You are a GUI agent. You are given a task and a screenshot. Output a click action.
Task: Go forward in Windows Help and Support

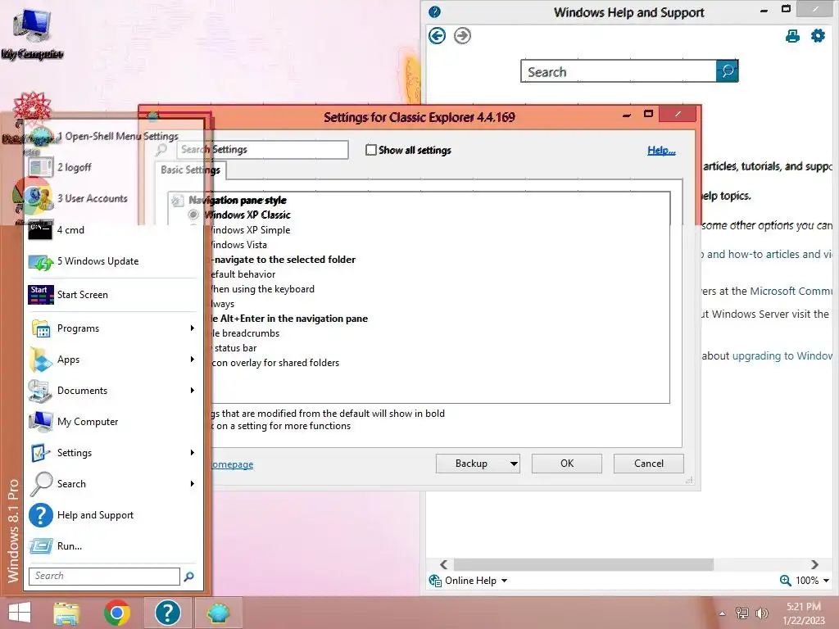tap(462, 36)
